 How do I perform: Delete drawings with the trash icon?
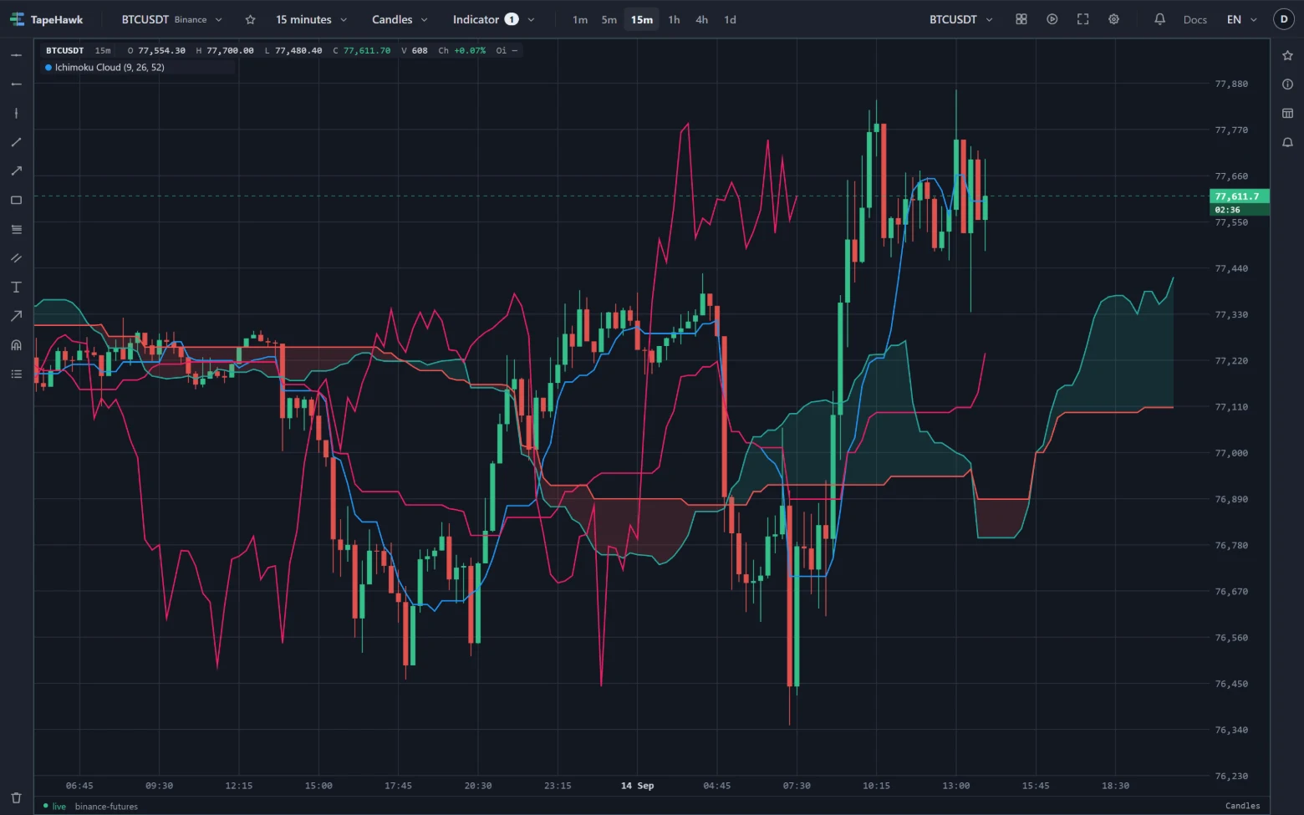click(16, 797)
